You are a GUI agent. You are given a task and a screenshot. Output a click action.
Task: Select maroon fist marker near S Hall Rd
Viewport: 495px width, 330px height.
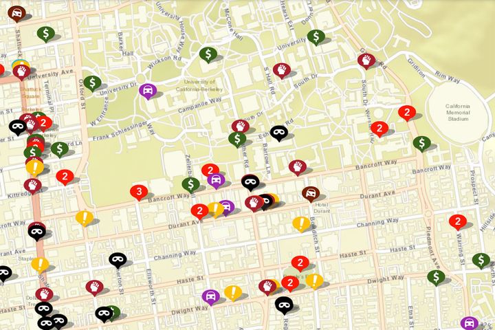pos(282,70)
